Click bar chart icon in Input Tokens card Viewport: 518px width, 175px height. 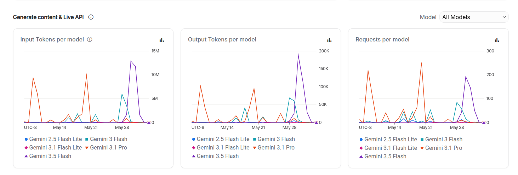(161, 40)
